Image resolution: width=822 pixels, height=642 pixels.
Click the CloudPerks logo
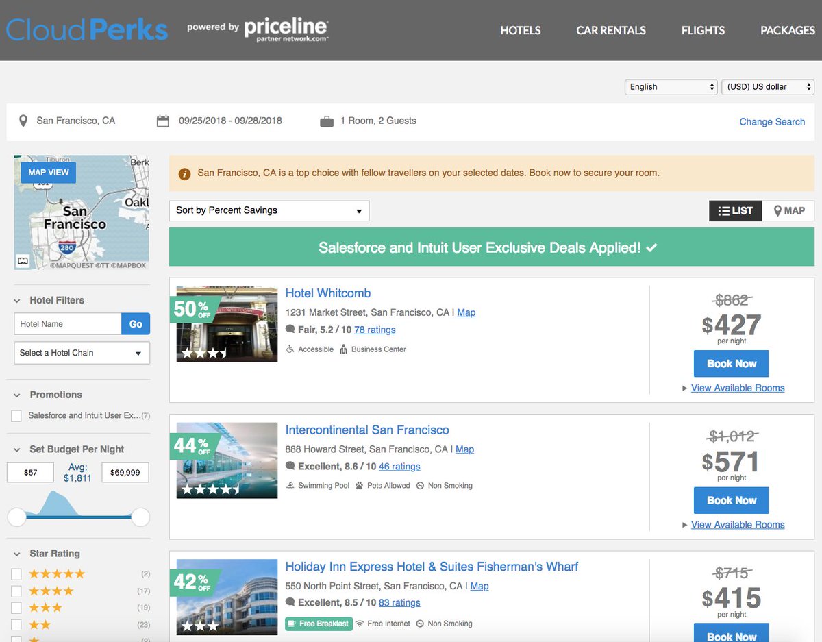click(87, 29)
